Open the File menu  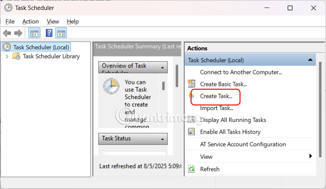click(x=10, y=21)
